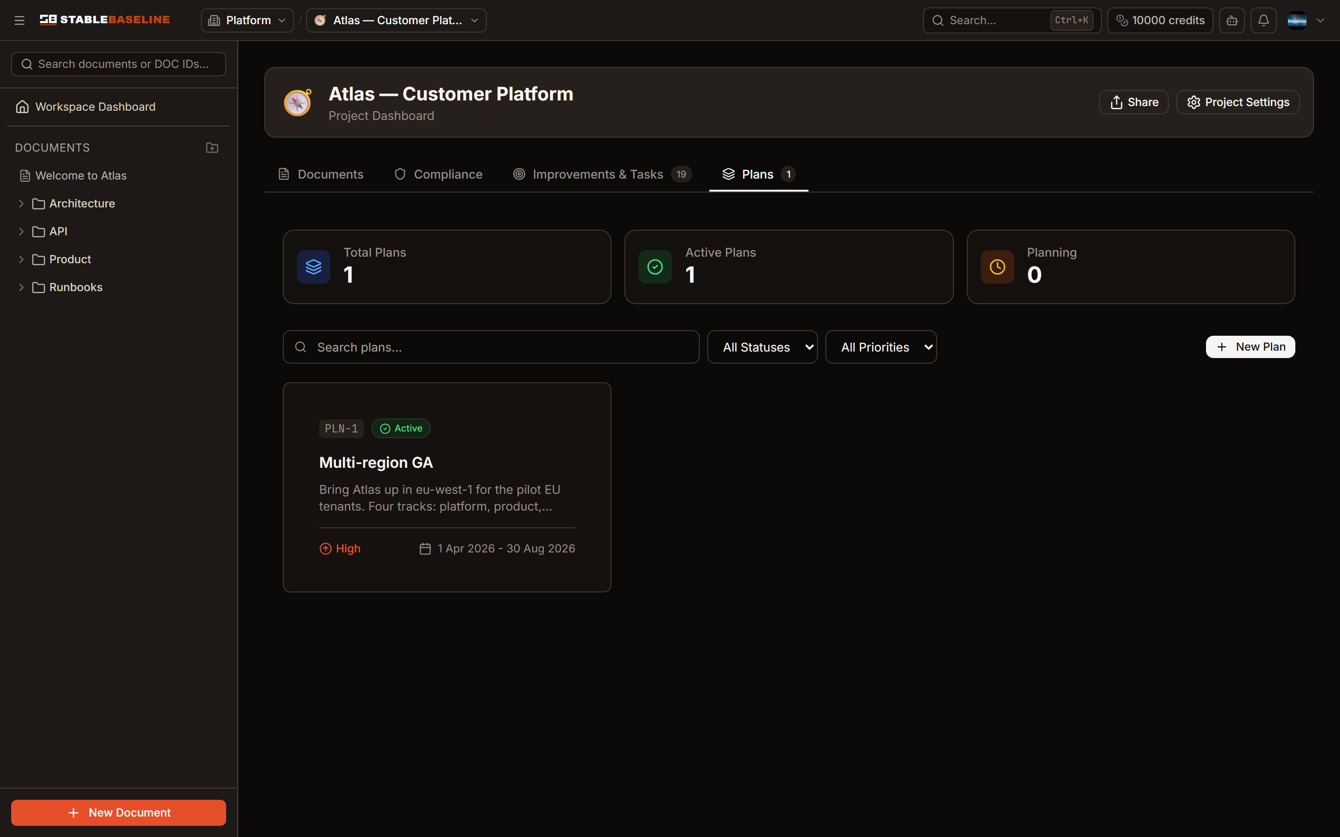Click the StableBaseline logo
Viewport: 1340px width, 837px height.
105,20
